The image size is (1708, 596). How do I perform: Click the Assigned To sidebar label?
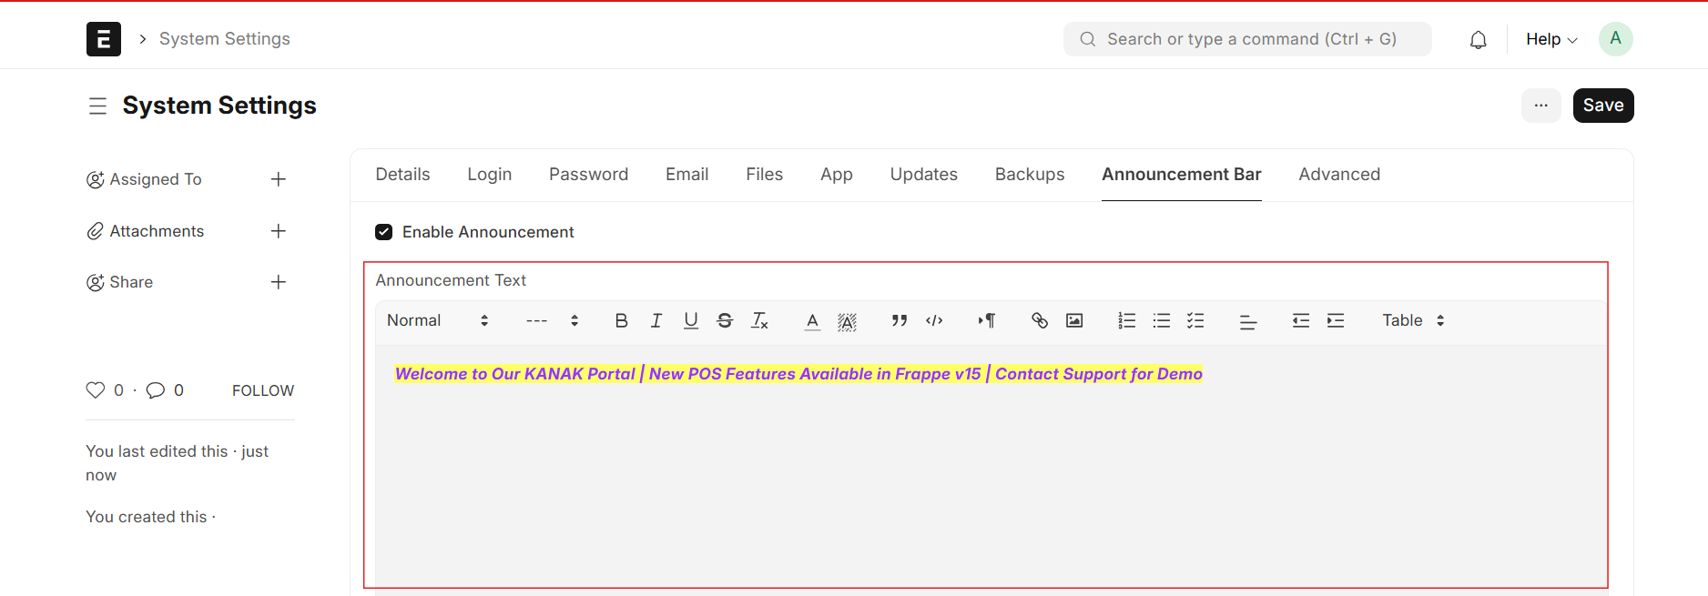[156, 179]
